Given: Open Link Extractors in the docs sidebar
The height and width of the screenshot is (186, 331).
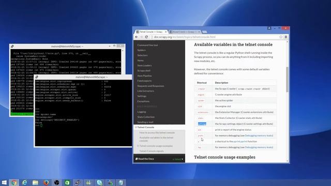Looking at the screenshot, I should 146,91.
